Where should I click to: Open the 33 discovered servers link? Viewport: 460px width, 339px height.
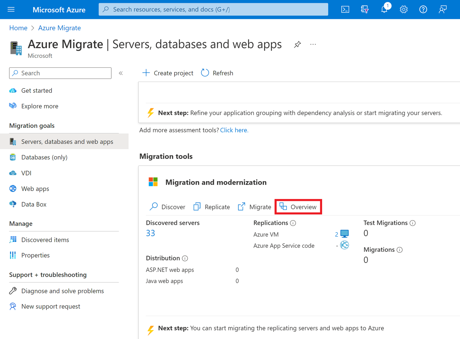(x=150, y=233)
